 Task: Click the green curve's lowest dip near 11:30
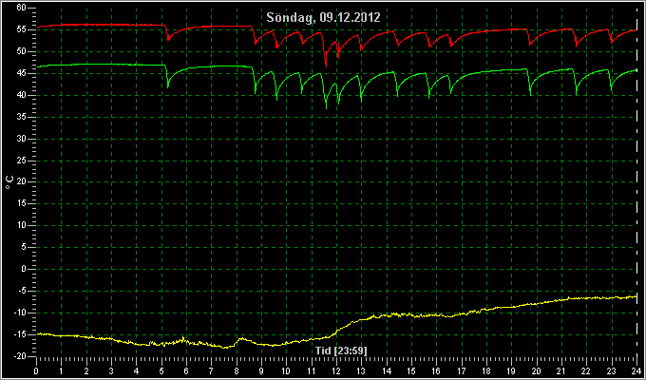coord(326,108)
